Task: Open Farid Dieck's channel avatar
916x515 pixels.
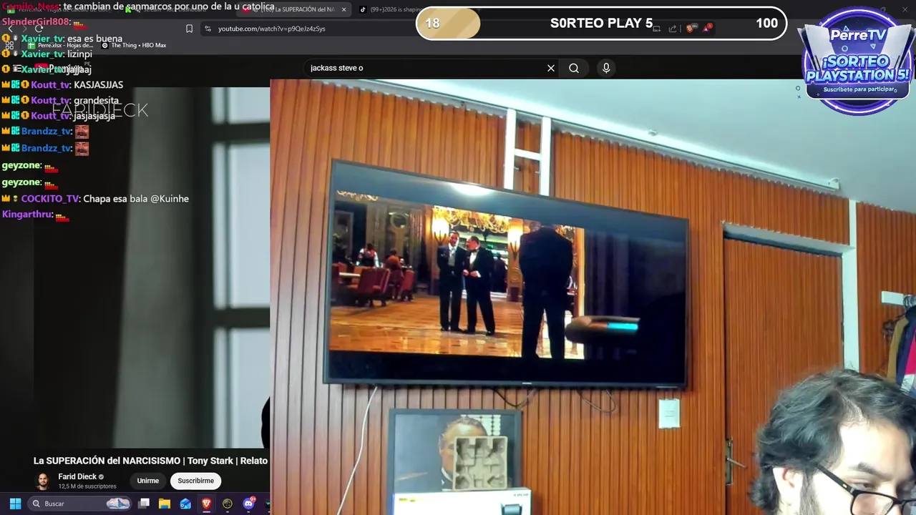Action: [43, 481]
